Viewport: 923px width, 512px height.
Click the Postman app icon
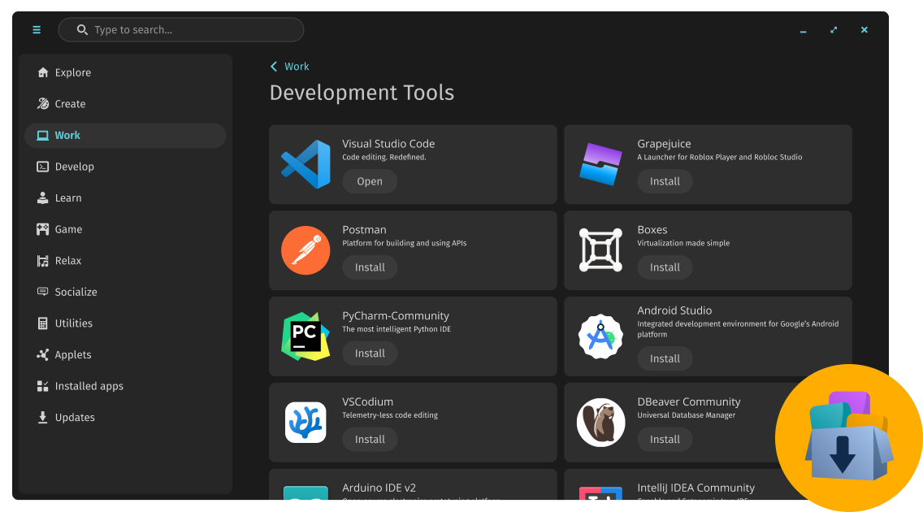[305, 250]
